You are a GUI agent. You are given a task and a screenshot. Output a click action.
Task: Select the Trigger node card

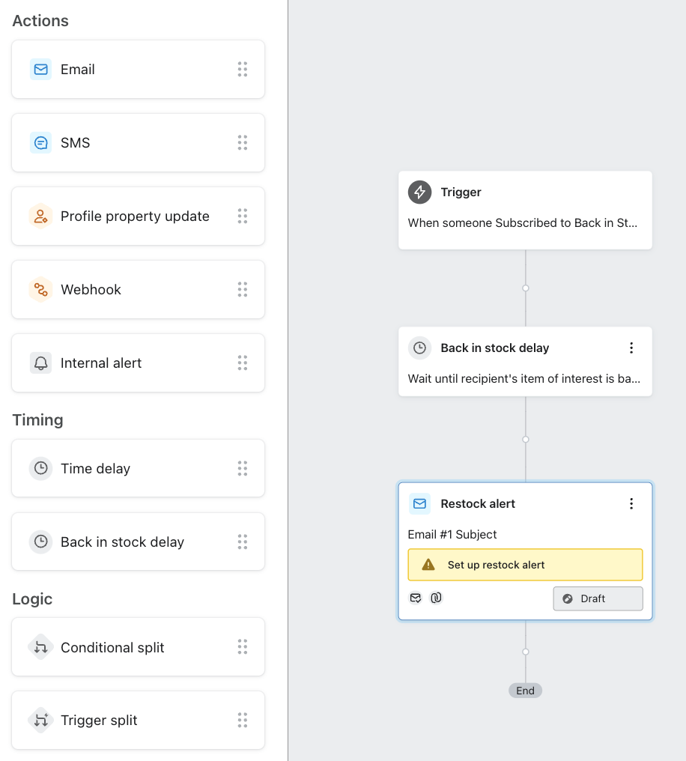525,210
